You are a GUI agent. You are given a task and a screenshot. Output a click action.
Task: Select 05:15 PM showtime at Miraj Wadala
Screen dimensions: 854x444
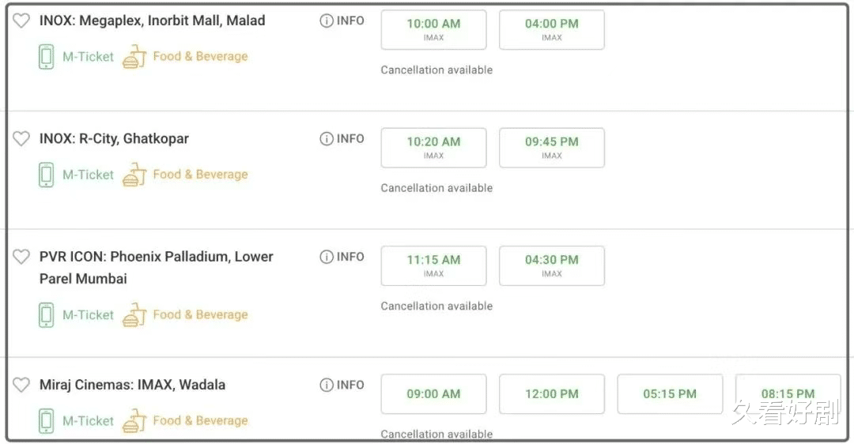tap(670, 394)
